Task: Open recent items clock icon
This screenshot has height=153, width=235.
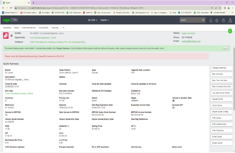Action: [x=224, y=20]
